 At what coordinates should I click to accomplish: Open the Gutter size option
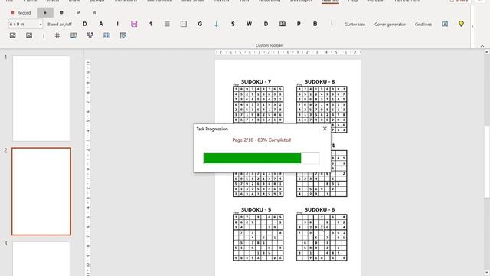click(354, 24)
